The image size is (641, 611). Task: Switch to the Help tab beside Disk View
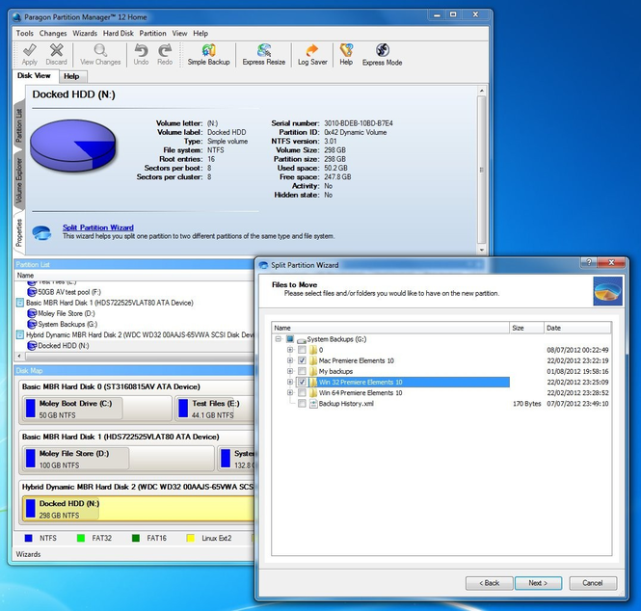click(x=71, y=76)
